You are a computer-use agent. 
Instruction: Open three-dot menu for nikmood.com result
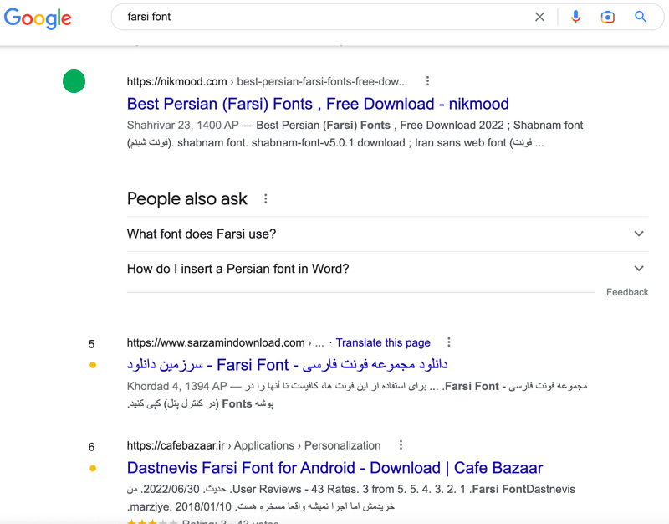[x=427, y=81]
